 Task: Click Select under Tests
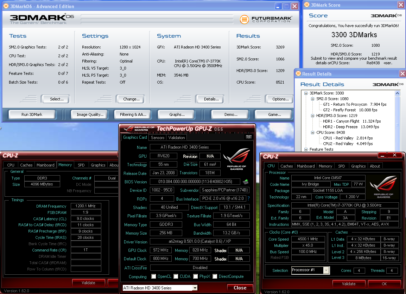(56, 99)
